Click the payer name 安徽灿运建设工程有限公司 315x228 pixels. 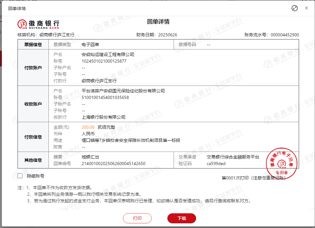click(x=108, y=54)
